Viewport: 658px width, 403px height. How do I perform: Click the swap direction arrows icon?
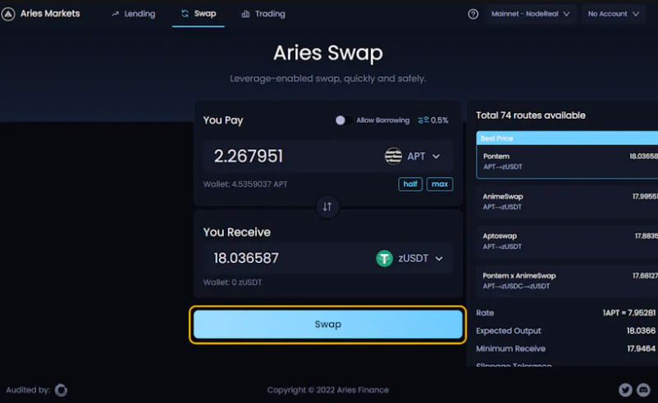pyautogui.click(x=327, y=206)
